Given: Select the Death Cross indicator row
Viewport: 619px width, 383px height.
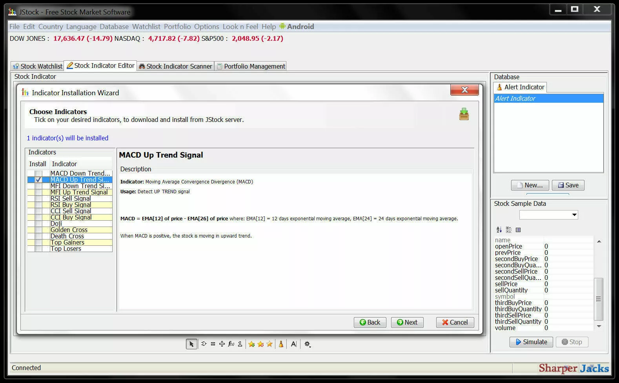Looking at the screenshot, I should pos(70,236).
